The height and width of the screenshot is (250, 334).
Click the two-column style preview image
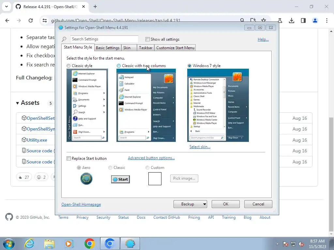tap(146, 105)
